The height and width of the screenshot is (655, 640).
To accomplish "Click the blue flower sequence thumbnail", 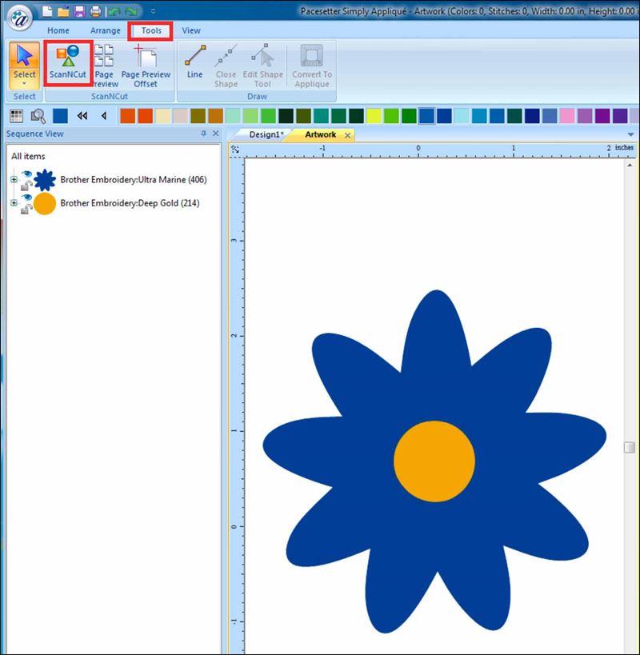I will pos(45,180).
